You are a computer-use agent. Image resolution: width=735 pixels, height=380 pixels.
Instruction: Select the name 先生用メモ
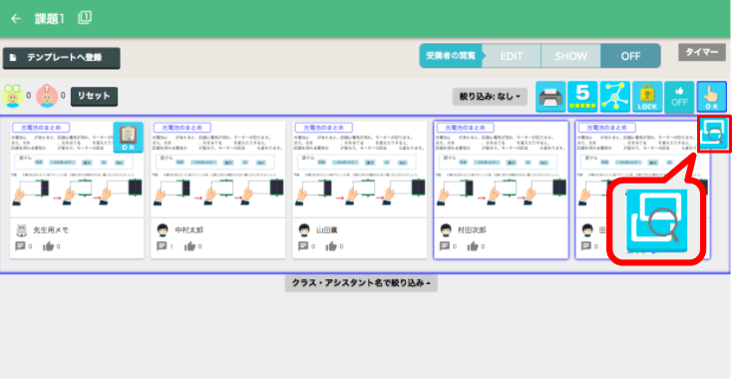click(51, 230)
